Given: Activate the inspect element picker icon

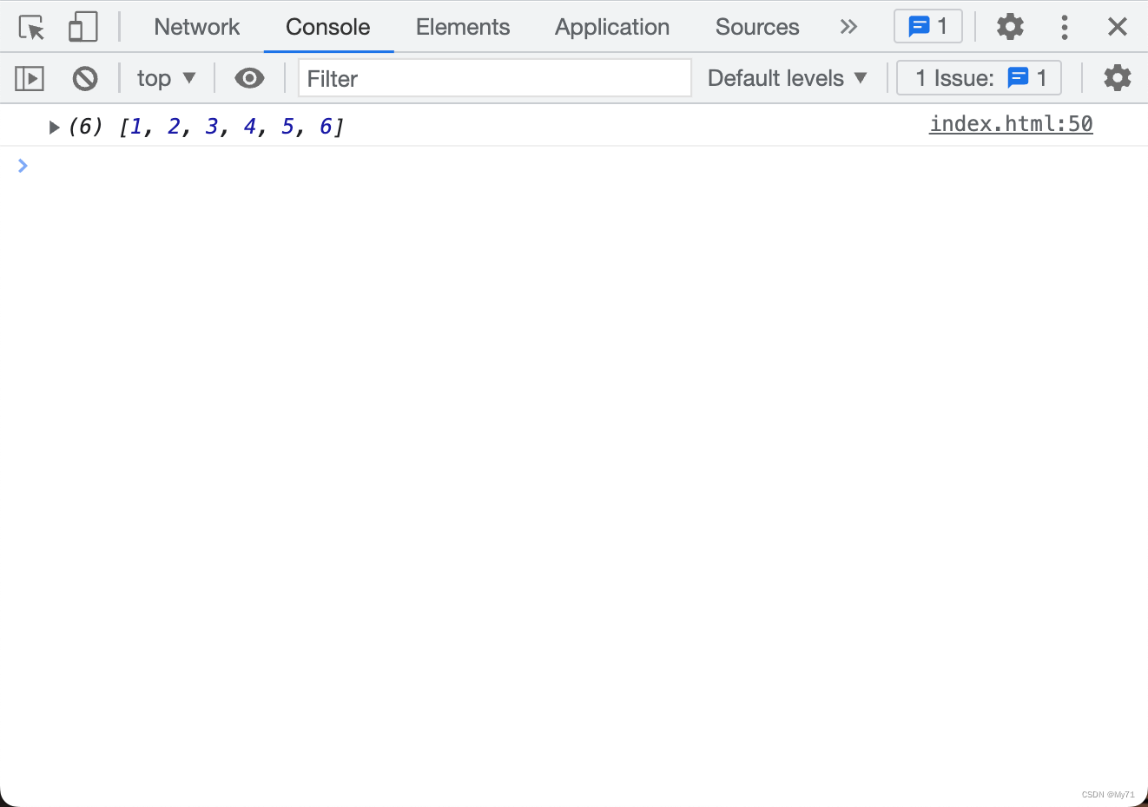Looking at the screenshot, I should 31,28.
